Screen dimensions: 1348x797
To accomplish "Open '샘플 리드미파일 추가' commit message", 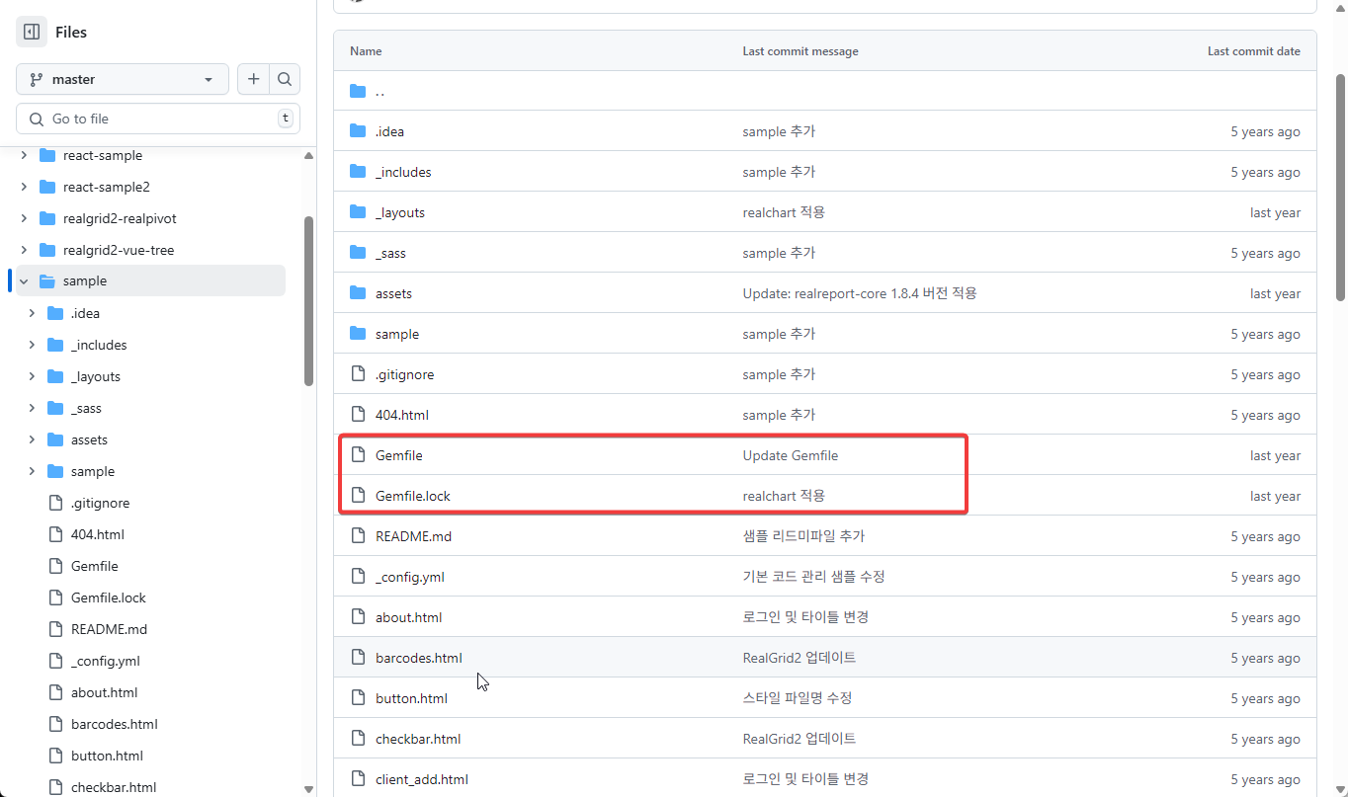I will coord(803,536).
